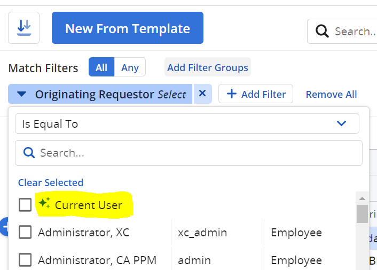The width and height of the screenshot is (377, 270).
Task: Click the Clear Selected link
Action: pos(51,183)
